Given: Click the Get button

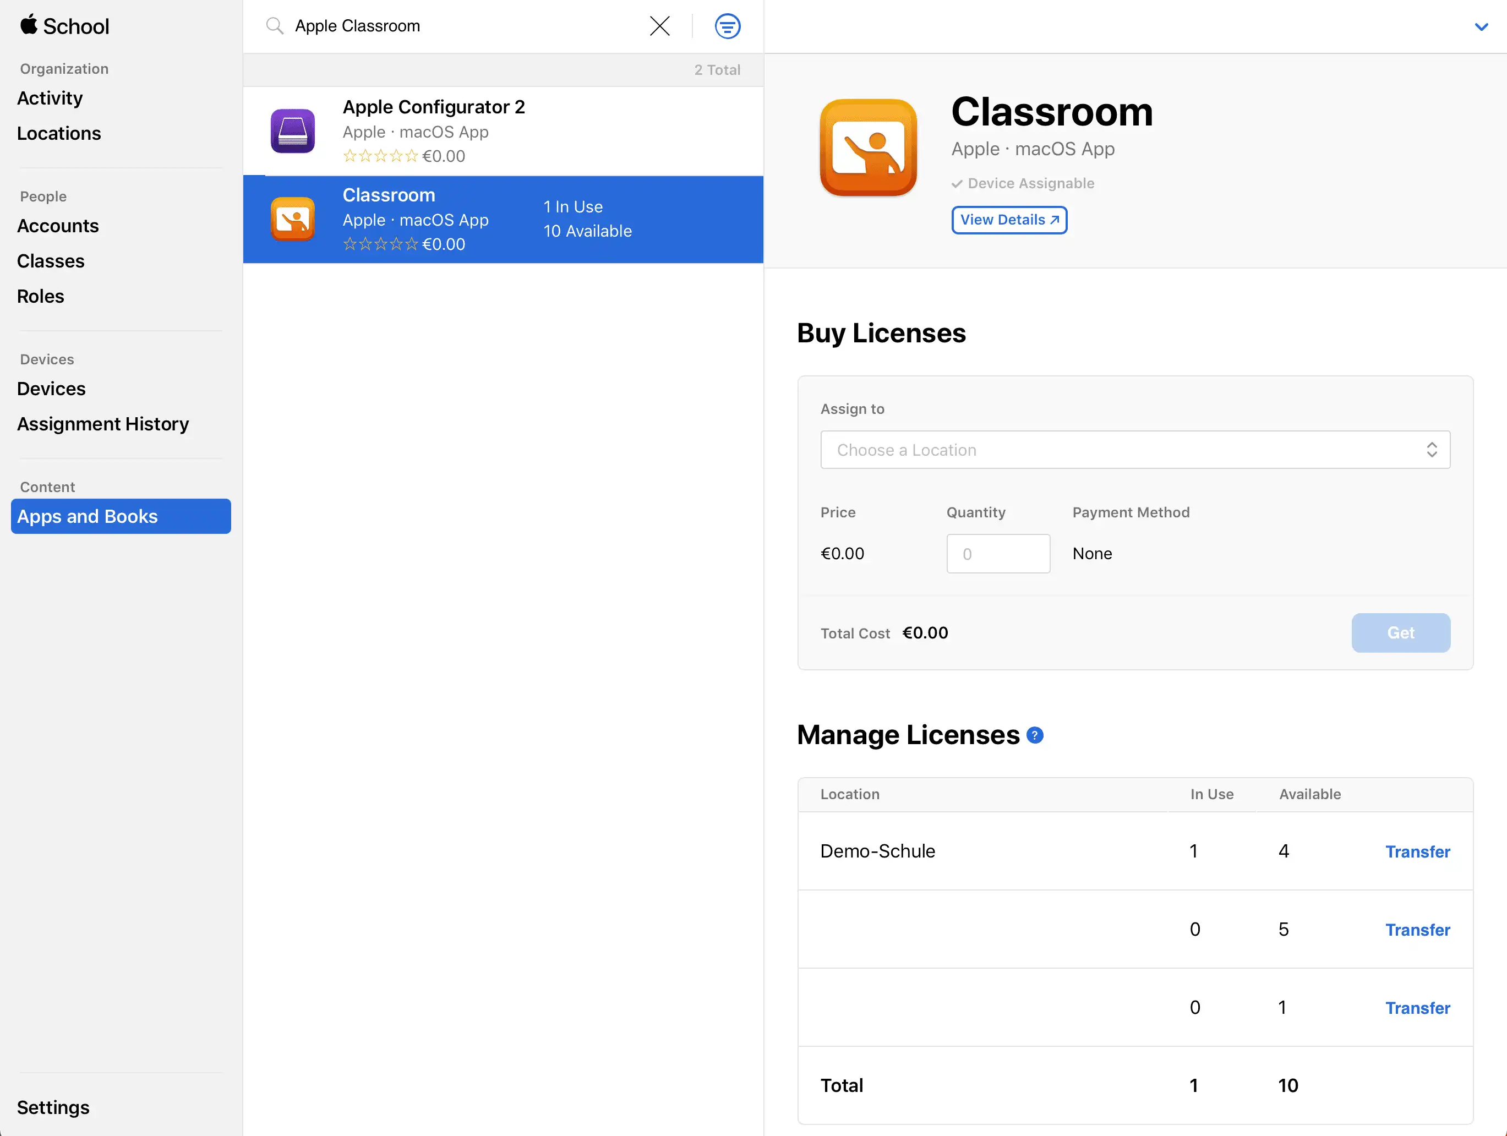Looking at the screenshot, I should [1400, 633].
